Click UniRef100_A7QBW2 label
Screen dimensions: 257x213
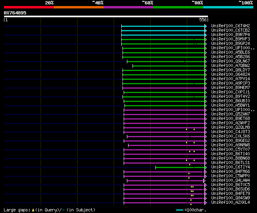coord(230,66)
